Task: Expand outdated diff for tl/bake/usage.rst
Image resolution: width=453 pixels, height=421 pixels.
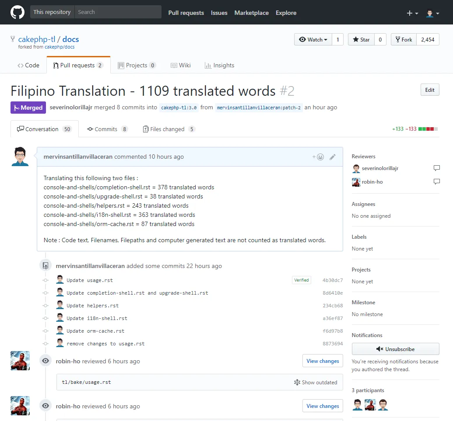Action: [316, 383]
